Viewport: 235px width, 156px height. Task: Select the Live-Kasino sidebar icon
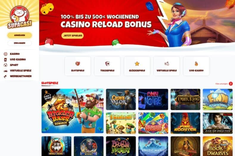coord(6,60)
